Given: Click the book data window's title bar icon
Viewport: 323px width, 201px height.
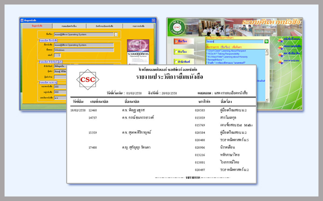Looking at the screenshot, I should [x=22, y=20].
